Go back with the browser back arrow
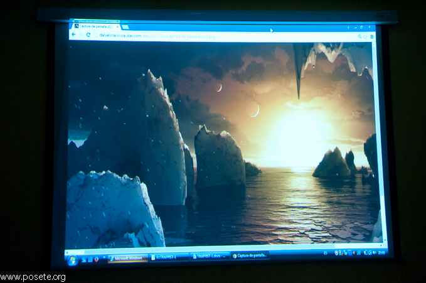The image size is (426, 283). tap(73, 35)
